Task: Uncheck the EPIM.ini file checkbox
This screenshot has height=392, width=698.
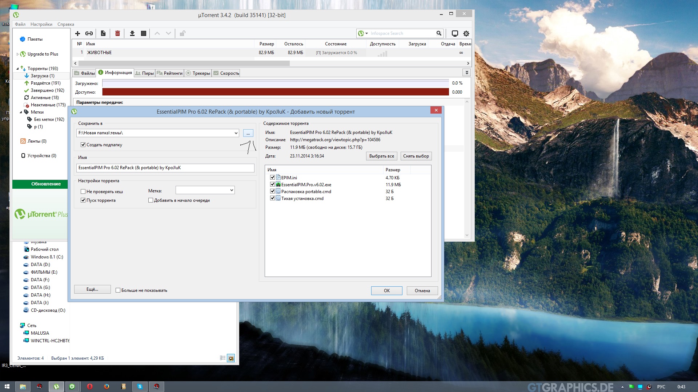Action: (x=272, y=177)
